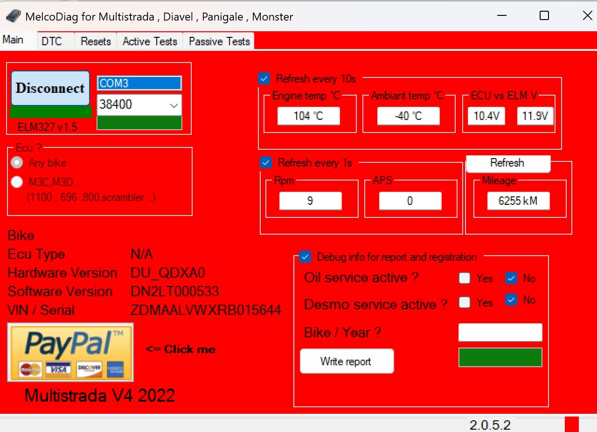This screenshot has height=432, width=597.
Task: Click the VIN value ZDMAALVWXRB015644
Action: [206, 310]
